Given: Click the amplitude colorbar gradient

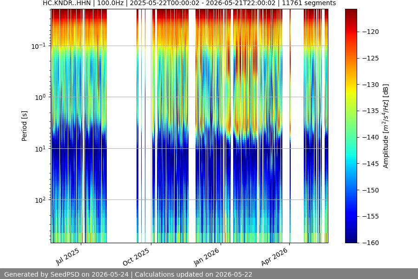Looking at the screenshot, I should pos(351,126).
